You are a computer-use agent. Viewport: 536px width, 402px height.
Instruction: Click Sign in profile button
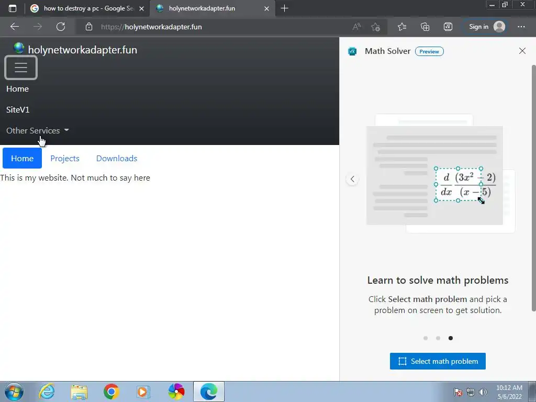486,27
